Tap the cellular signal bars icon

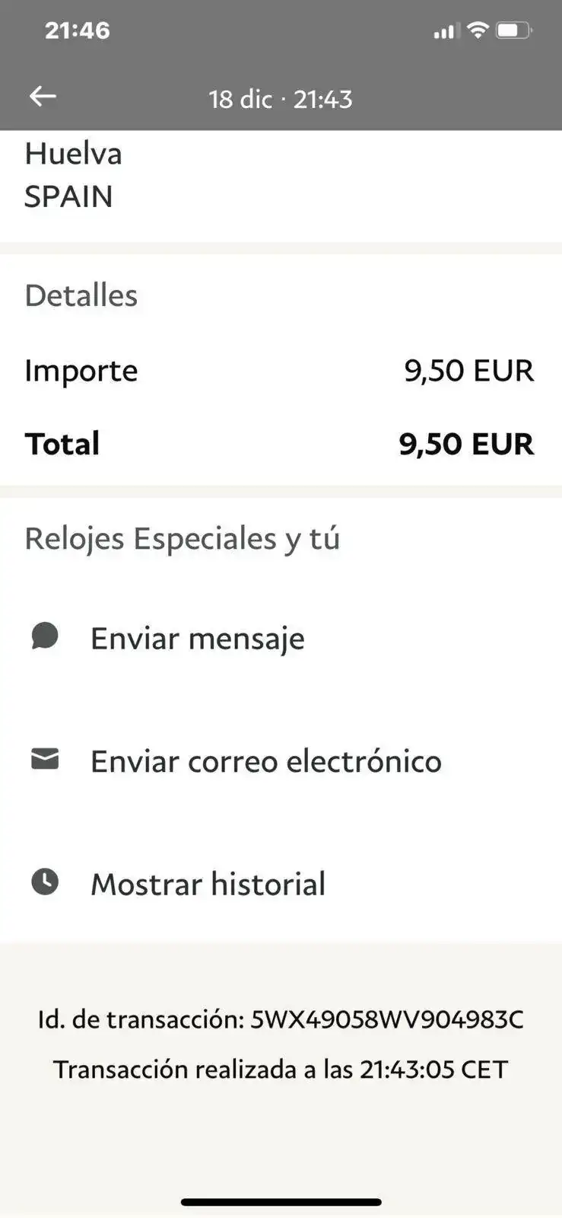coord(446,31)
